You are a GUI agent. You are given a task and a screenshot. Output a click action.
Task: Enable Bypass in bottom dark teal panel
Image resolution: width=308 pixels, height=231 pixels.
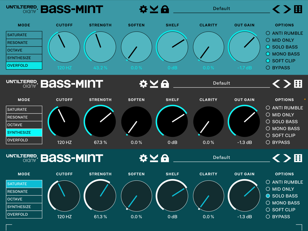[268, 217]
